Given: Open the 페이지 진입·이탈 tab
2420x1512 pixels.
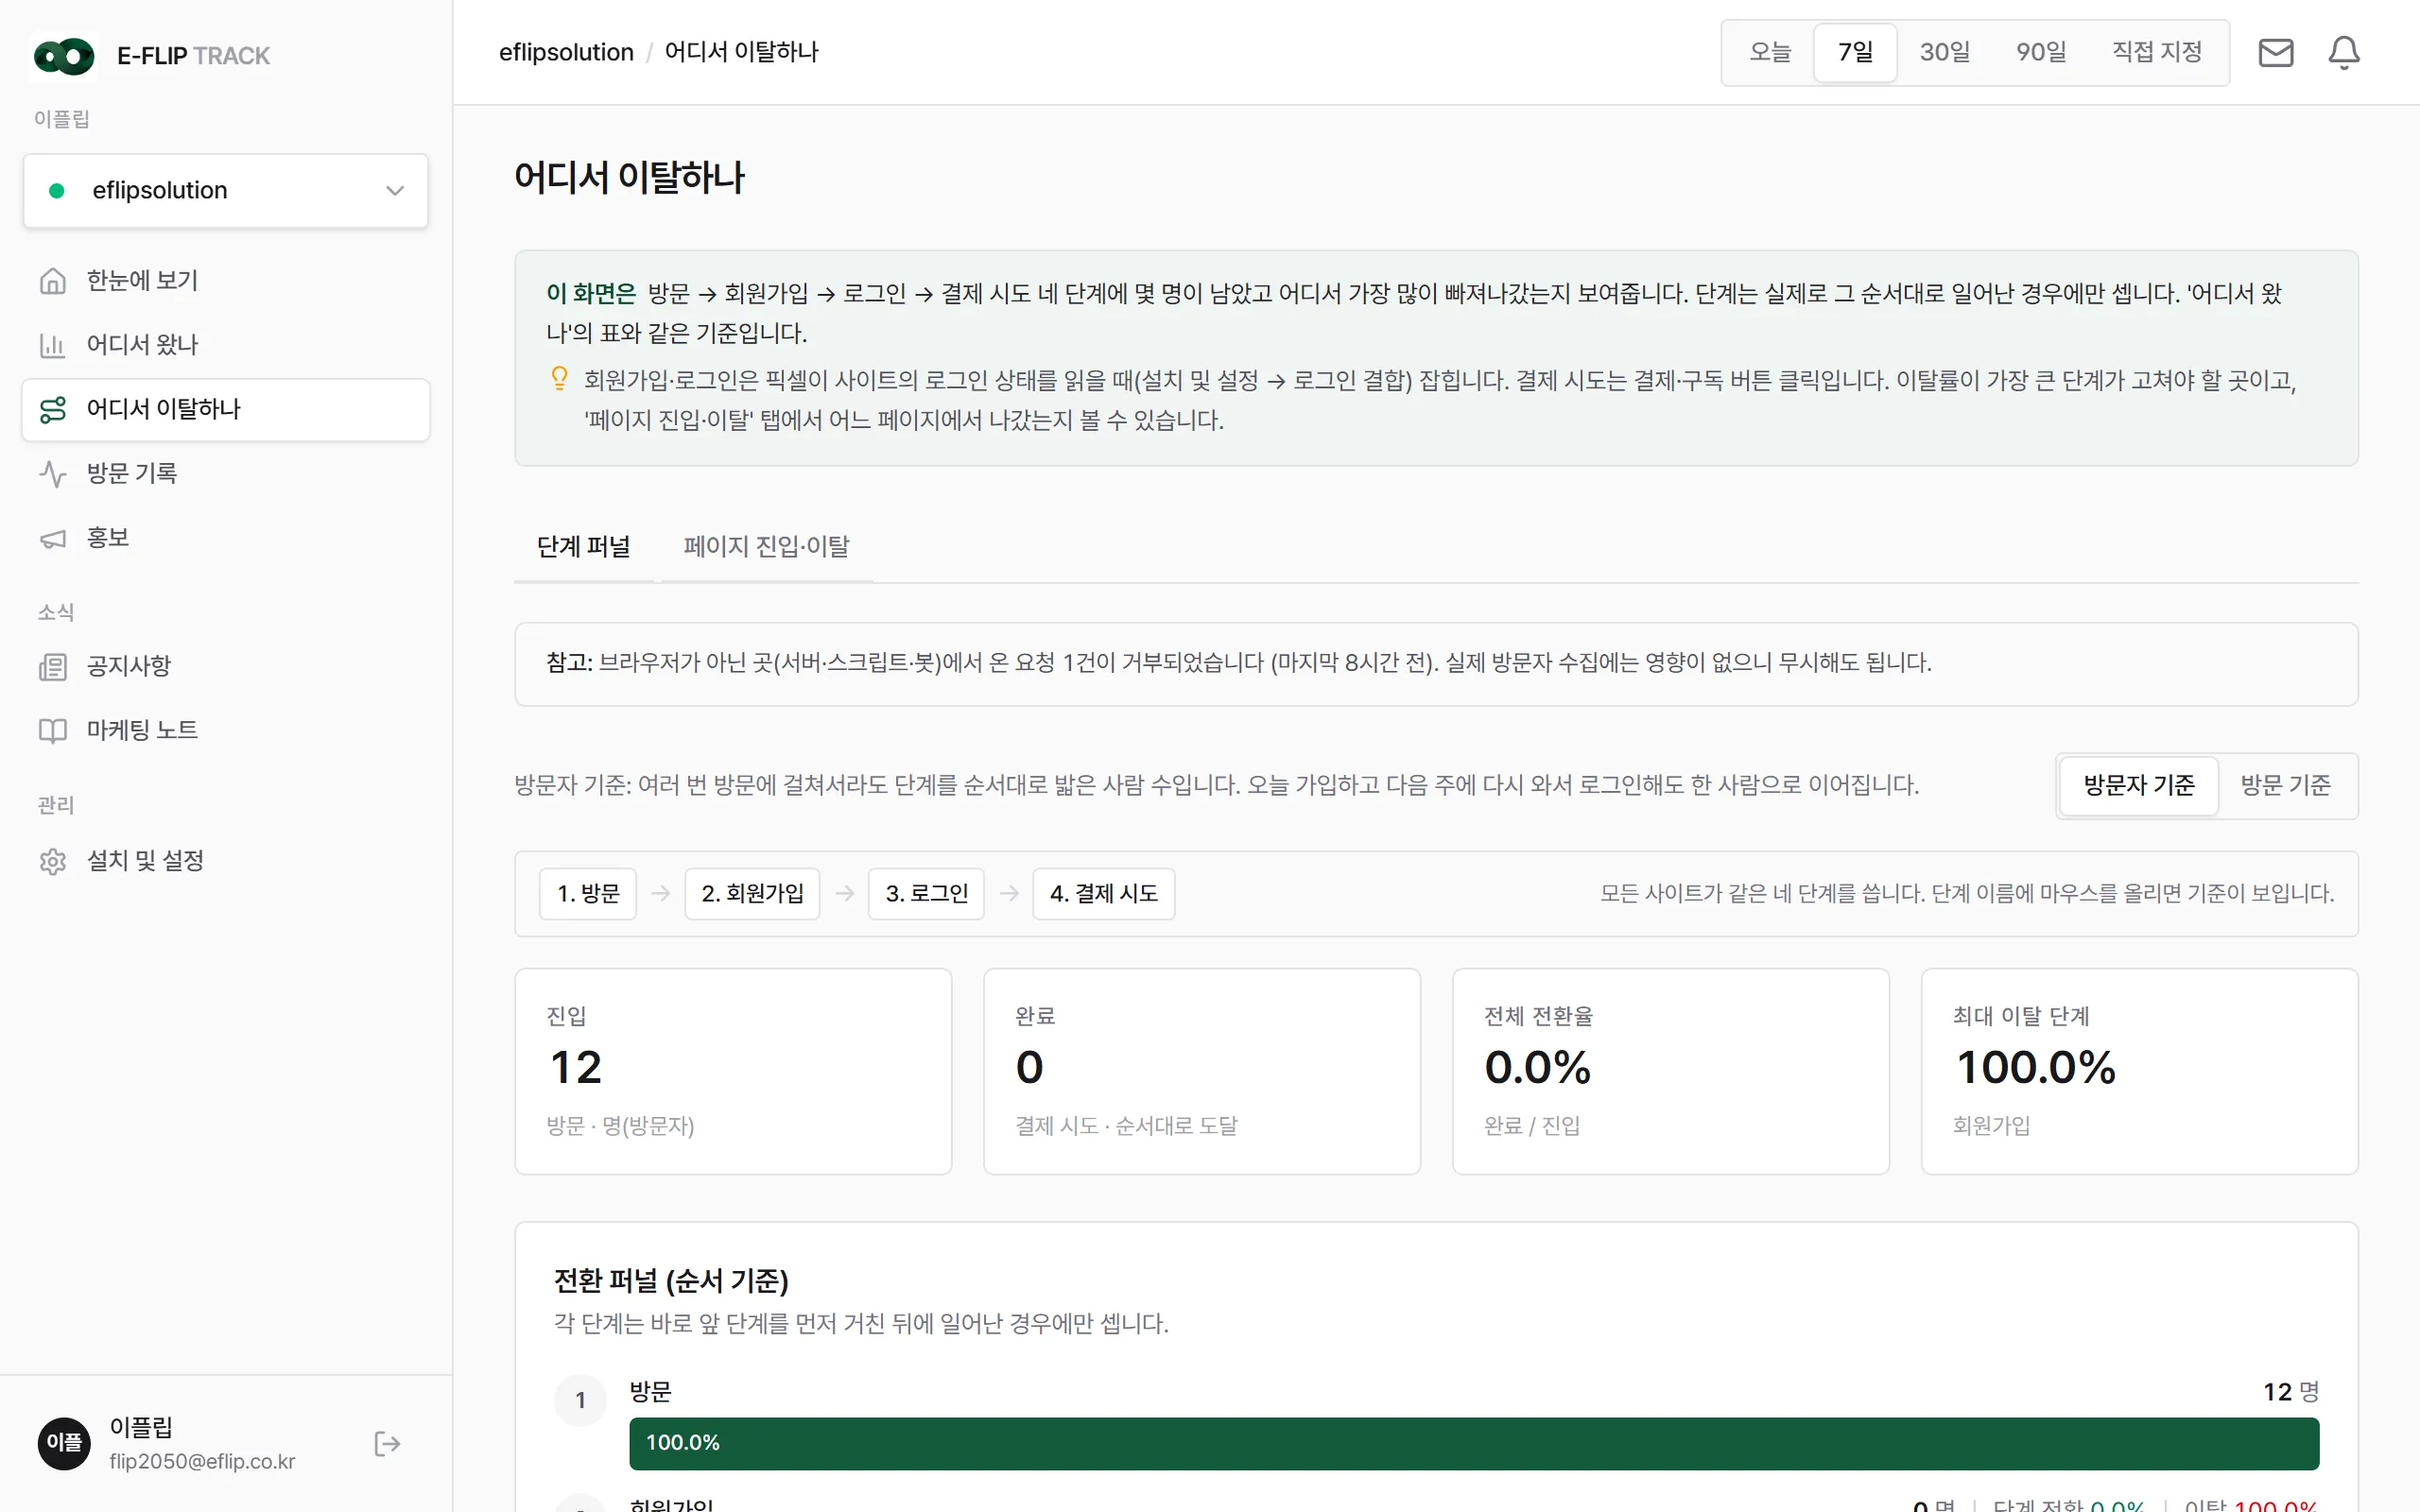Looking at the screenshot, I should [x=766, y=546].
